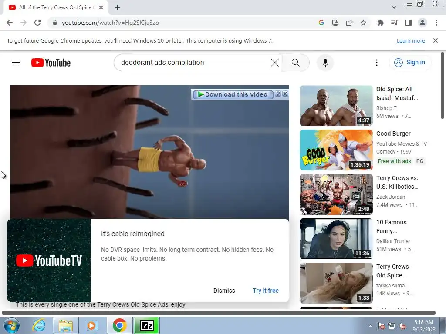Clear the search box with the X

pos(275,63)
